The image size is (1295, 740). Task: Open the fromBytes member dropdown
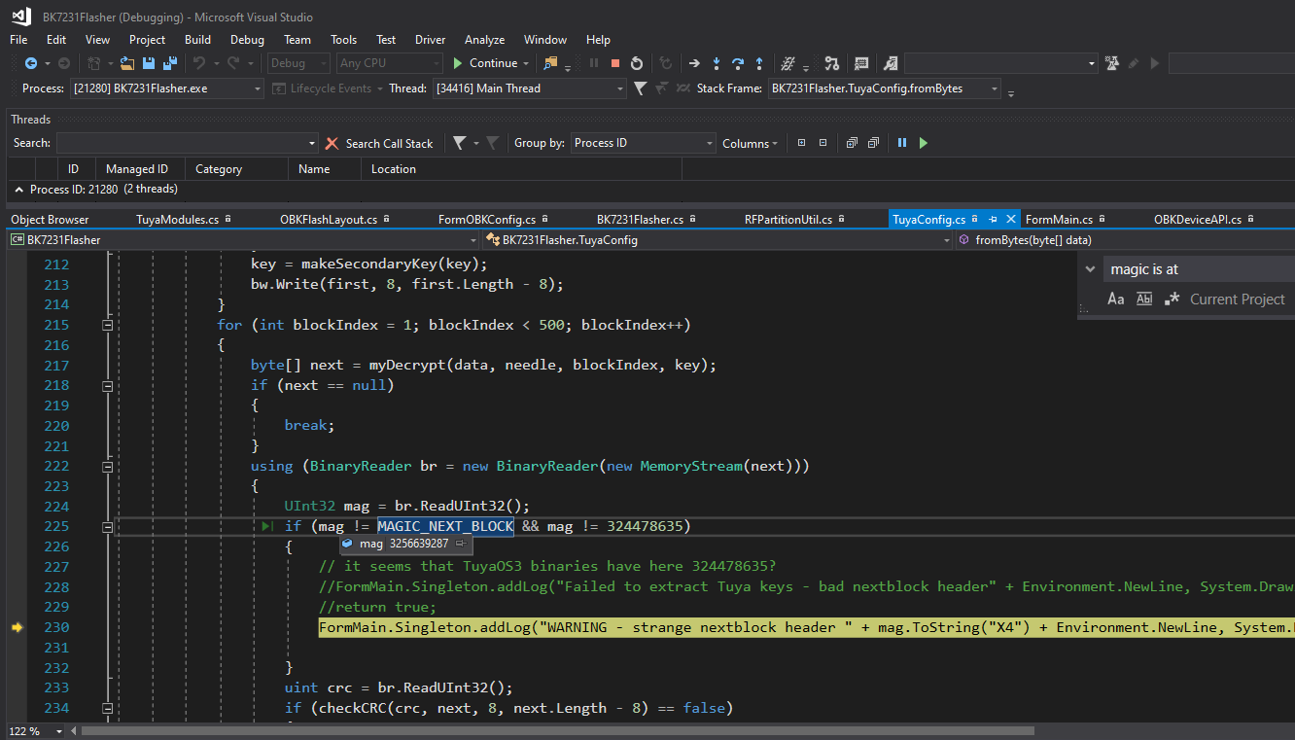click(1125, 239)
